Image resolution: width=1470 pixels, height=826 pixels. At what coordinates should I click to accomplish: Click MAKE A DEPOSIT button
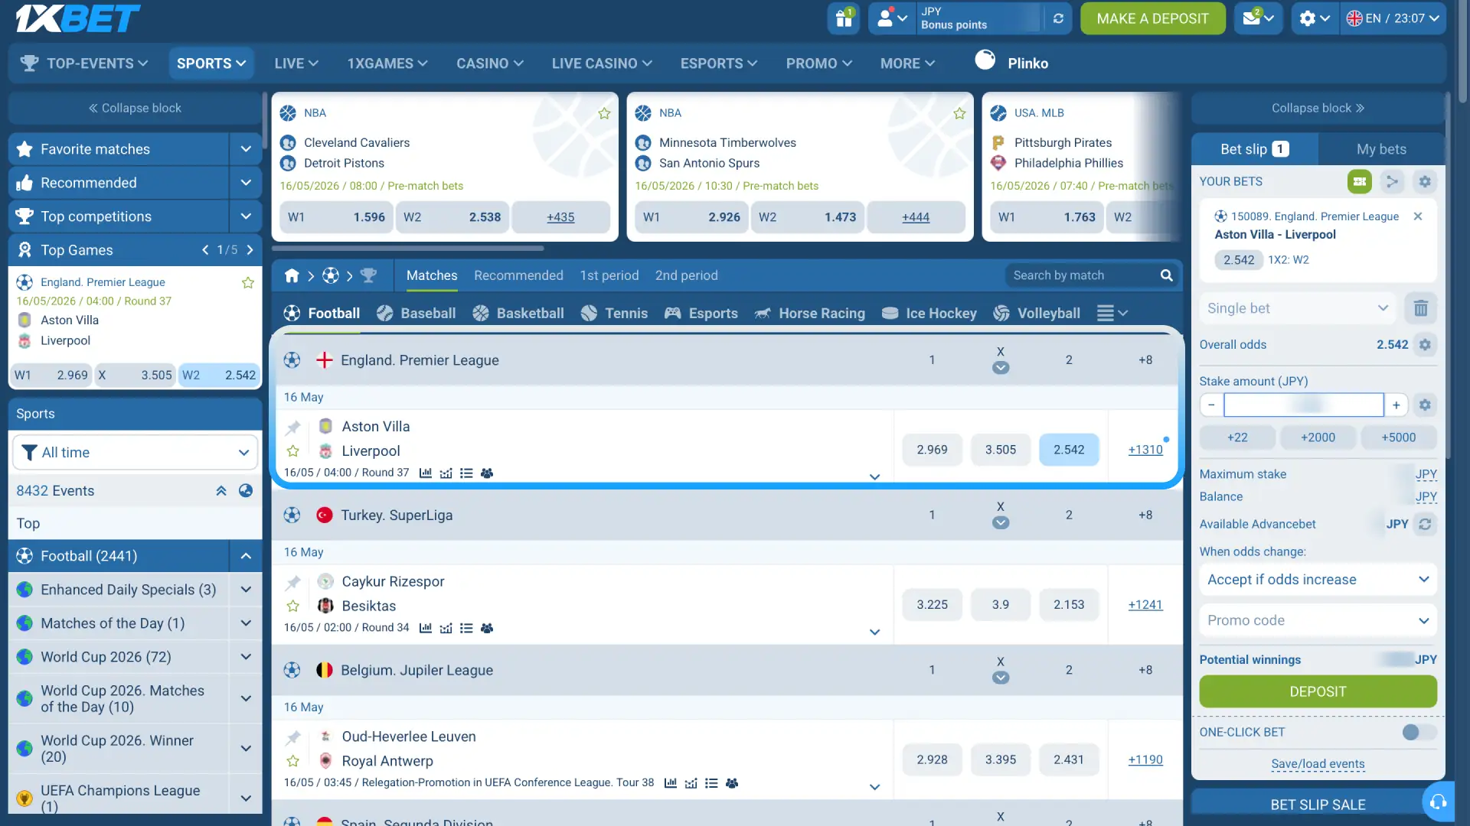[1152, 18]
